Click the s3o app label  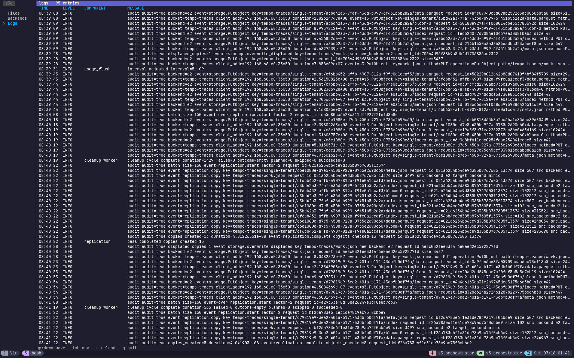pos(9,3)
